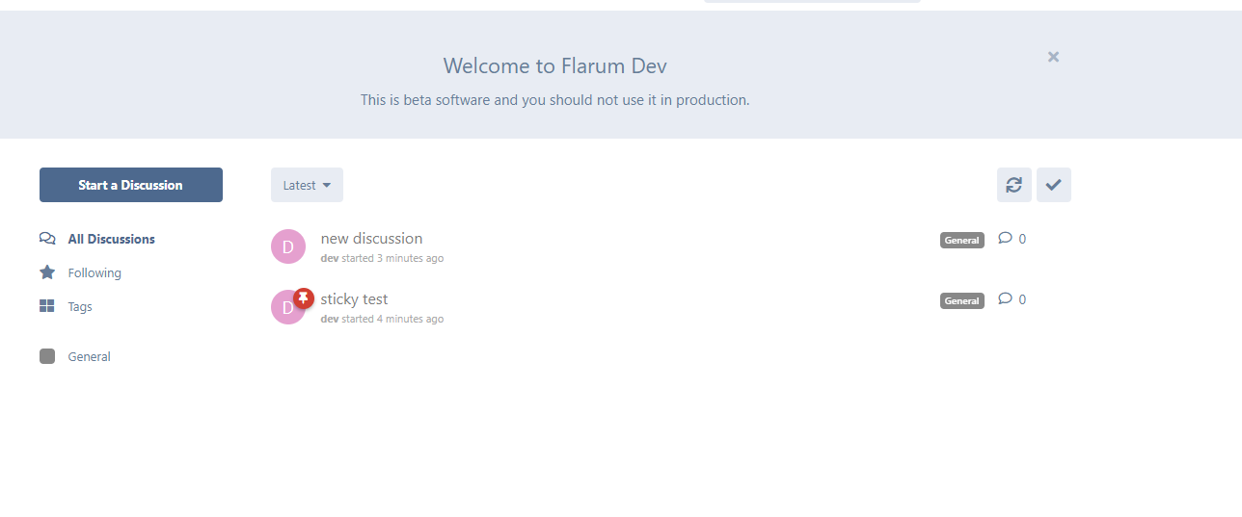
Task: Click the chat bubbles icon beside All Discussions
Action: (x=47, y=239)
